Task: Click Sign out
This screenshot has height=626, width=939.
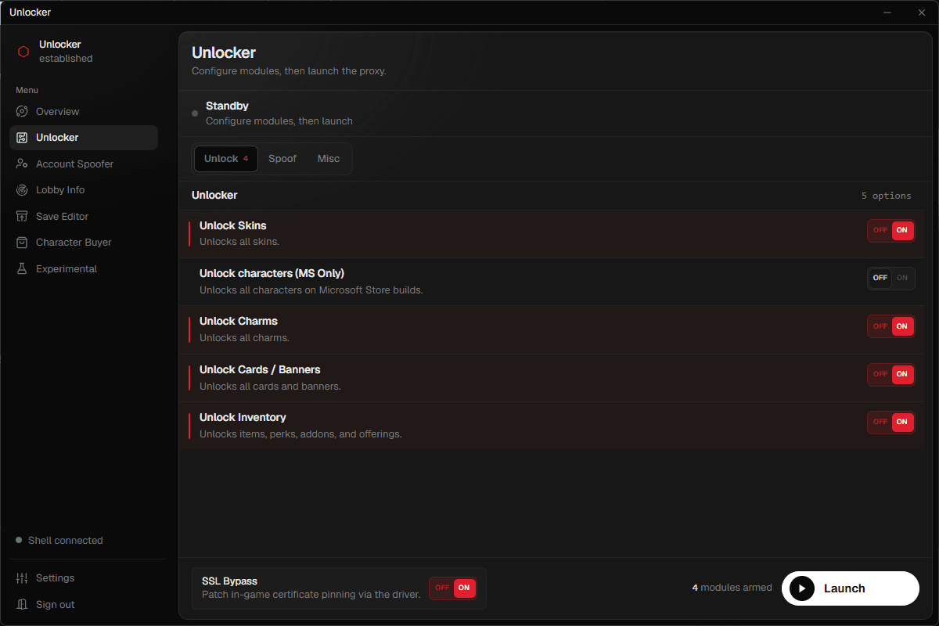Action: point(84,604)
